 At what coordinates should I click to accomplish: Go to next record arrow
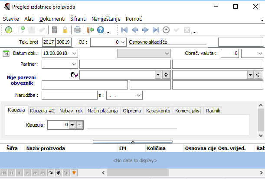(x=145, y=30)
